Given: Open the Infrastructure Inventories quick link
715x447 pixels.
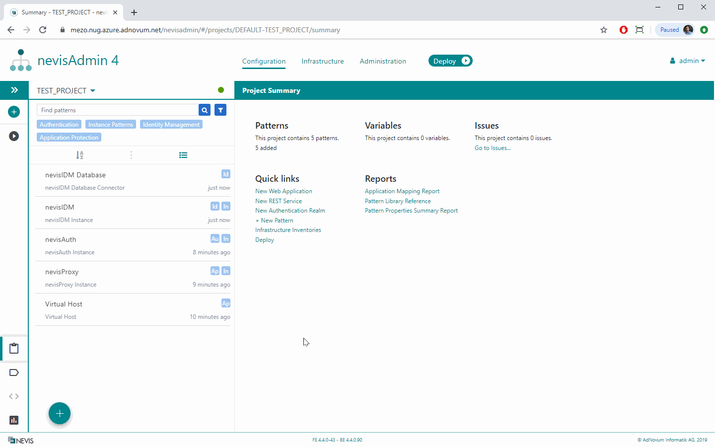Looking at the screenshot, I should (288, 230).
